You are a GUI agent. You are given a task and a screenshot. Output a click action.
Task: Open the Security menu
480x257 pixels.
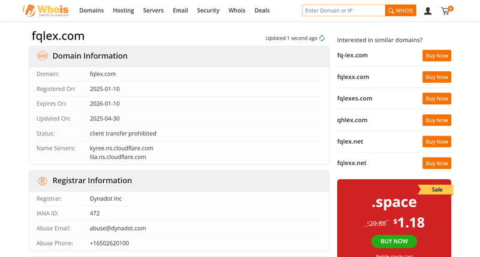[x=208, y=10]
